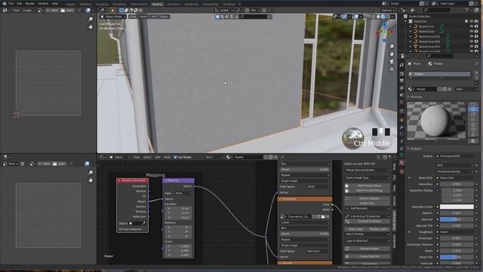Screen dimensions: 483x272
Task: Open the Edit menu
Action: (x=20, y=3)
